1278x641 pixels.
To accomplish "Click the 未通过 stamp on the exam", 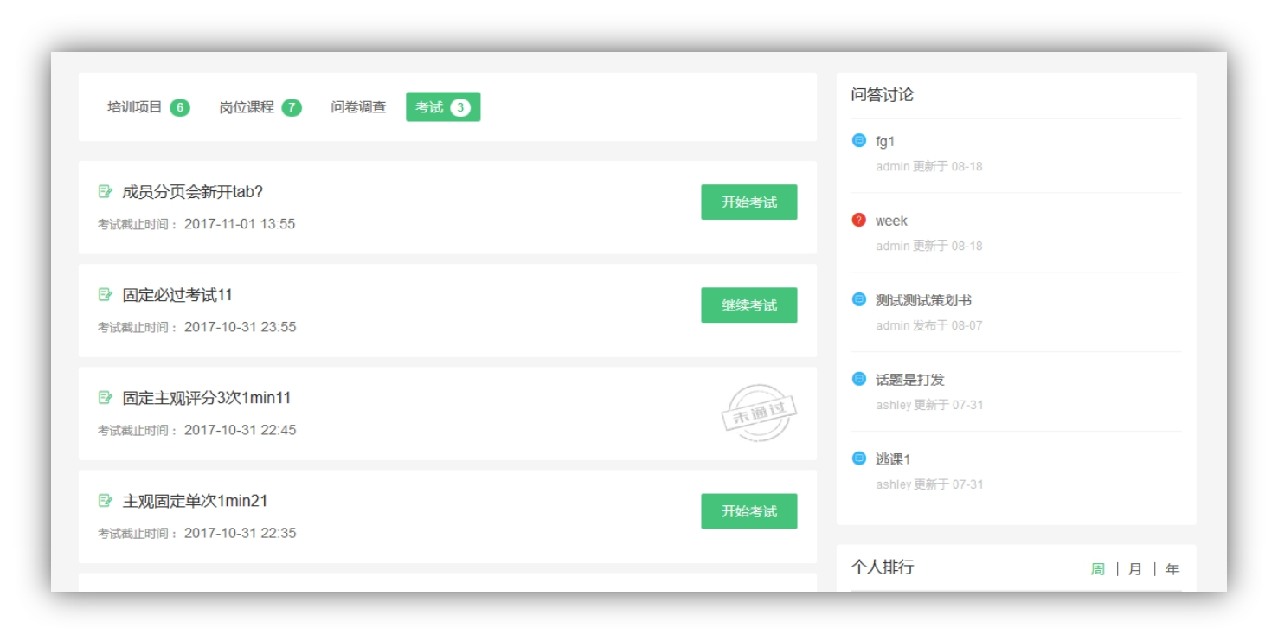I will (x=760, y=413).
